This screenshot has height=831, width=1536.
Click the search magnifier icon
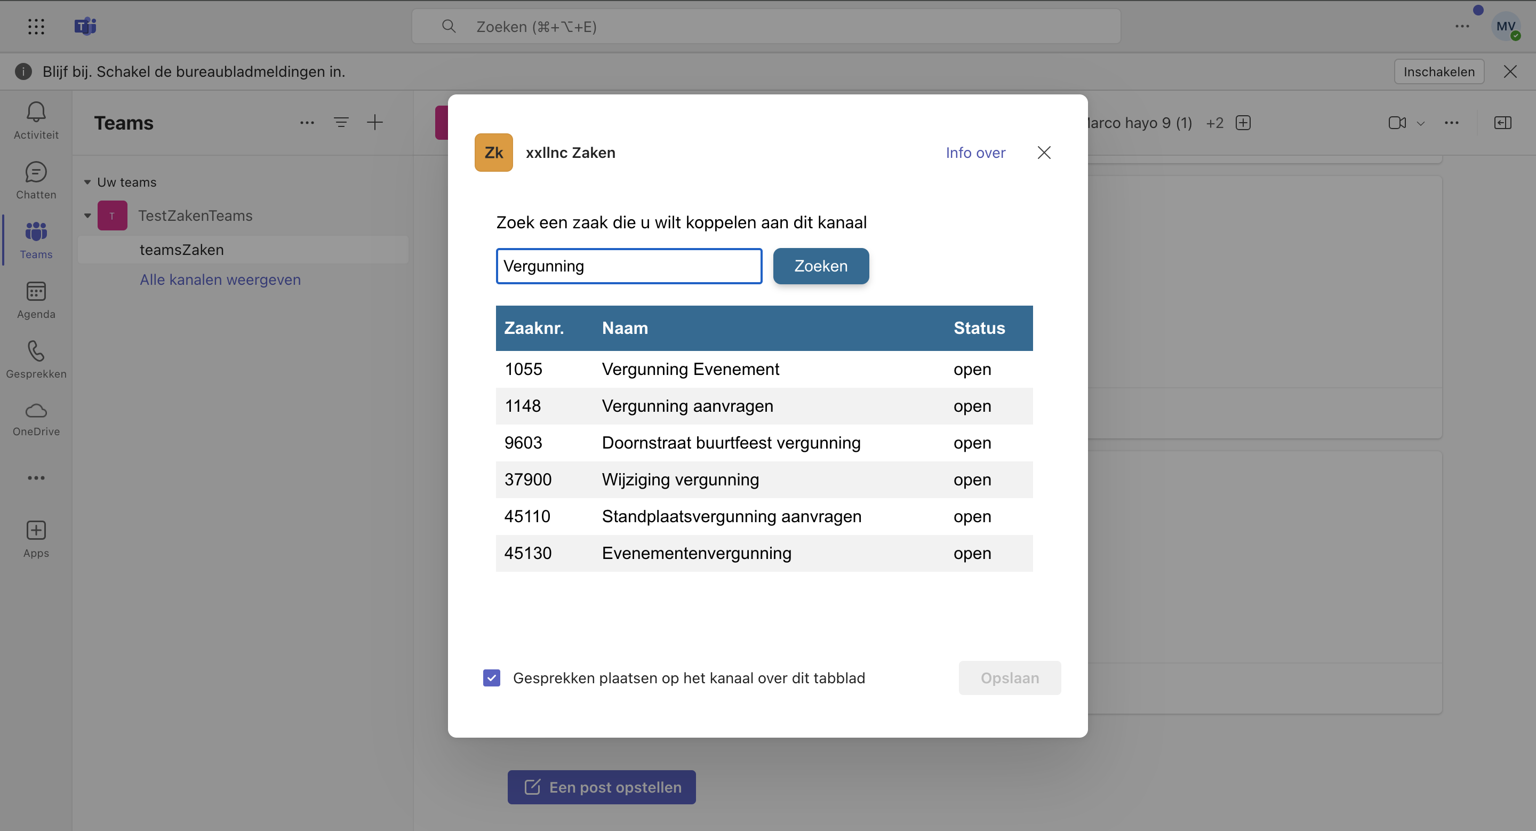point(449,26)
